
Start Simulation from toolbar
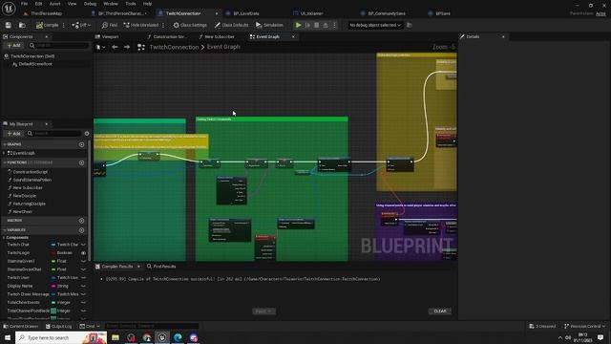click(x=269, y=25)
